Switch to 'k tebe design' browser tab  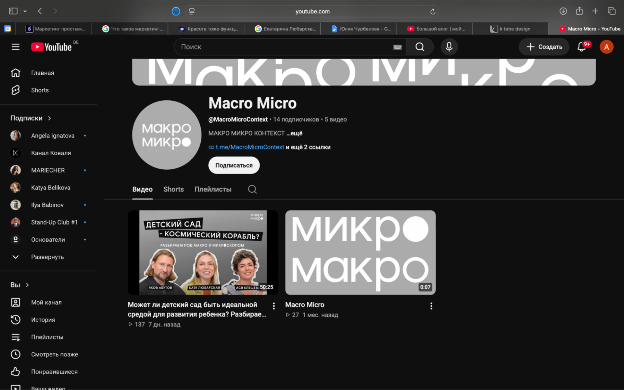tap(510, 29)
